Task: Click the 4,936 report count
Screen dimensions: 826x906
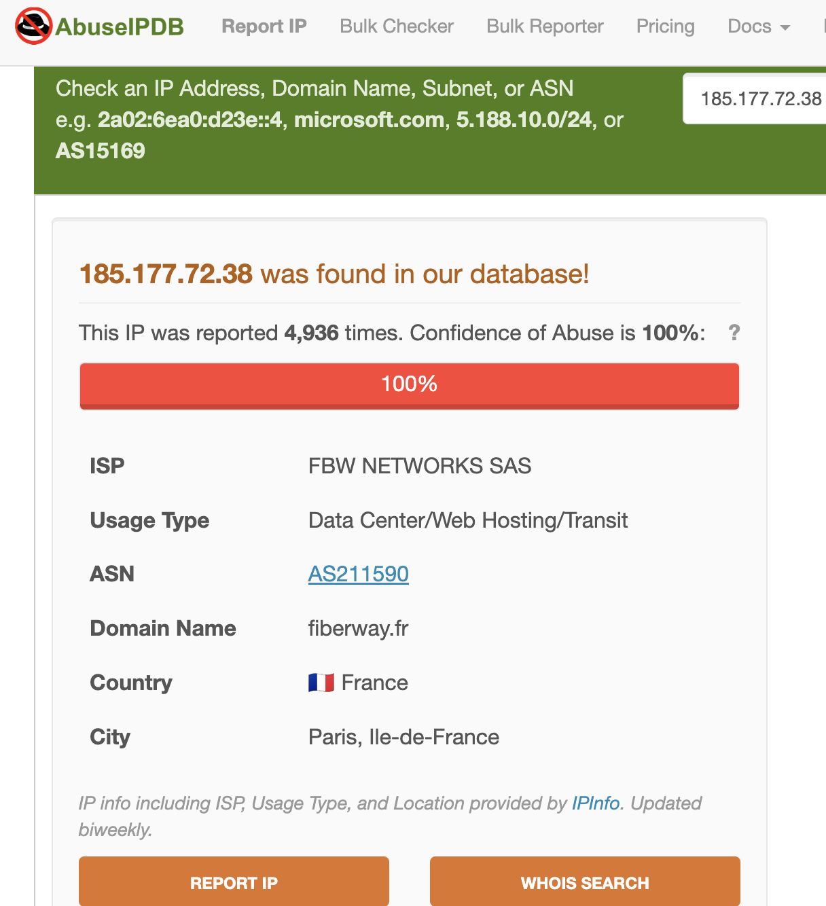Action: 311,333
